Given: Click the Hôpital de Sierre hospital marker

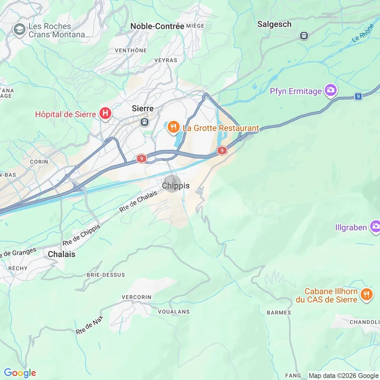Looking at the screenshot, I should coord(105,114).
